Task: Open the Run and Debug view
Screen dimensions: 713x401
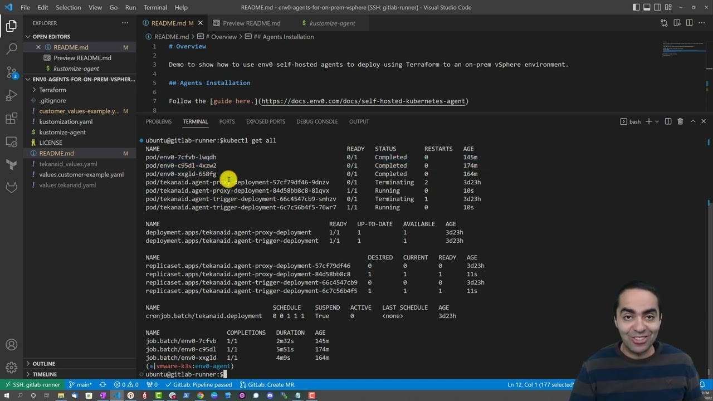Action: point(11,96)
